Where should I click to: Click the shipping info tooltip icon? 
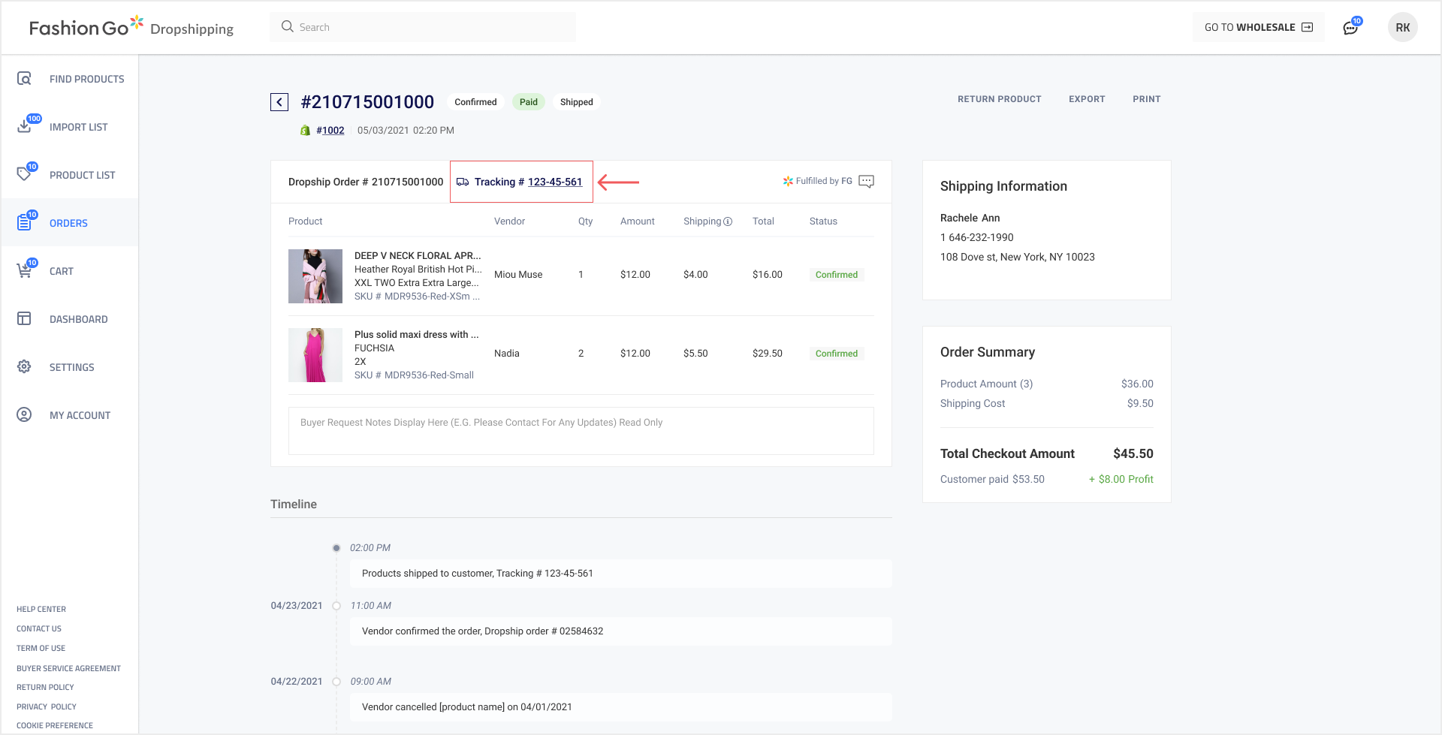coord(728,221)
